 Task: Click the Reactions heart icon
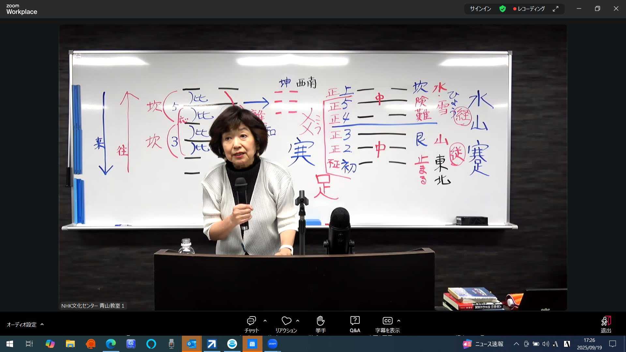(x=286, y=321)
